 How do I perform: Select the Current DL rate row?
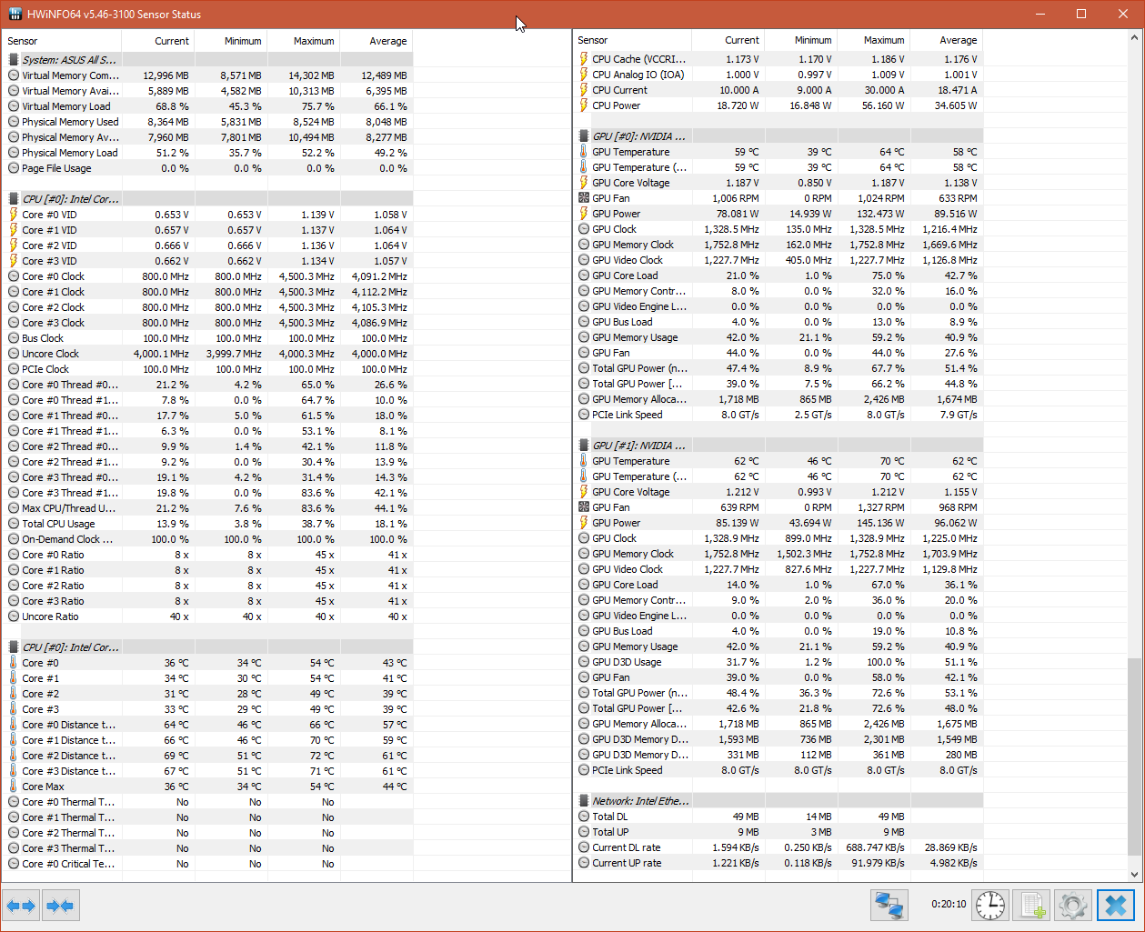[x=626, y=847]
